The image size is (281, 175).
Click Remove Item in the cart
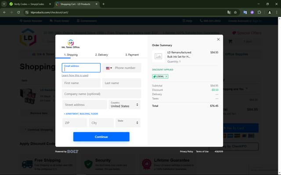[39, 113]
